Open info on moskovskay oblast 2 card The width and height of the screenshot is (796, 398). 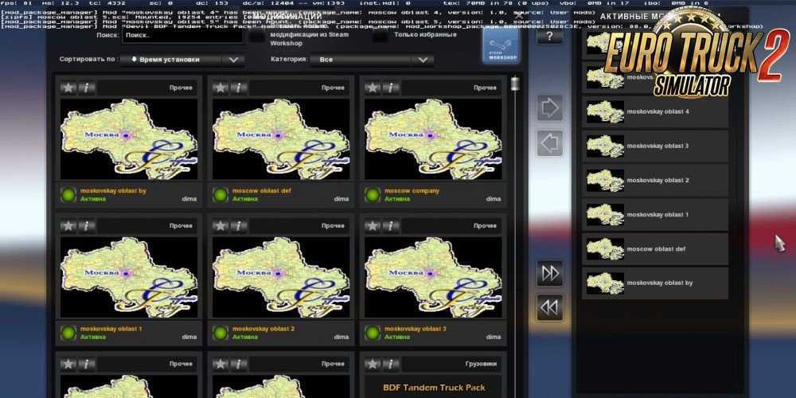239,226
